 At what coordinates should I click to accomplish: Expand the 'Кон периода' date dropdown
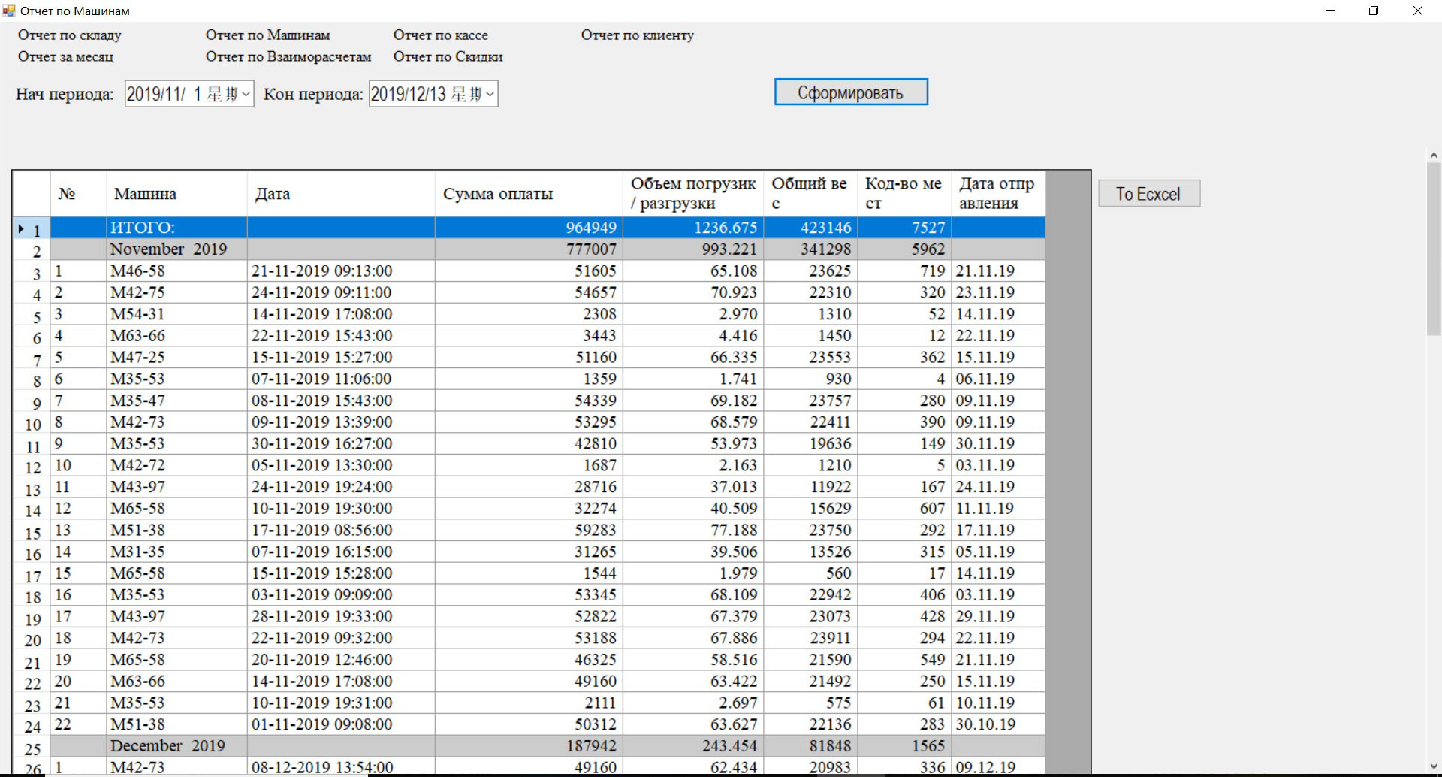pos(490,95)
